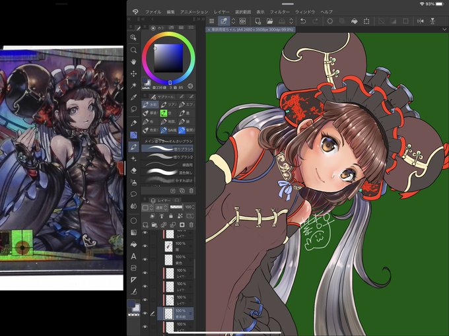Viewport: 449px width, 336px height.
Task: Open the command bar hamburger menu
Action: (211, 21)
